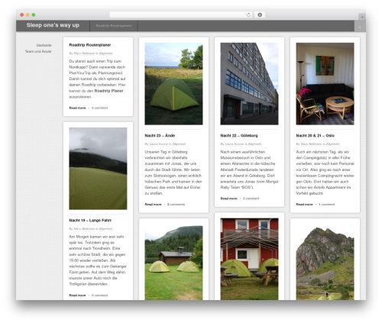Screen dimensions: 382x323
Task: Open photo of two tents beside cabin
Action: (x=173, y=259)
